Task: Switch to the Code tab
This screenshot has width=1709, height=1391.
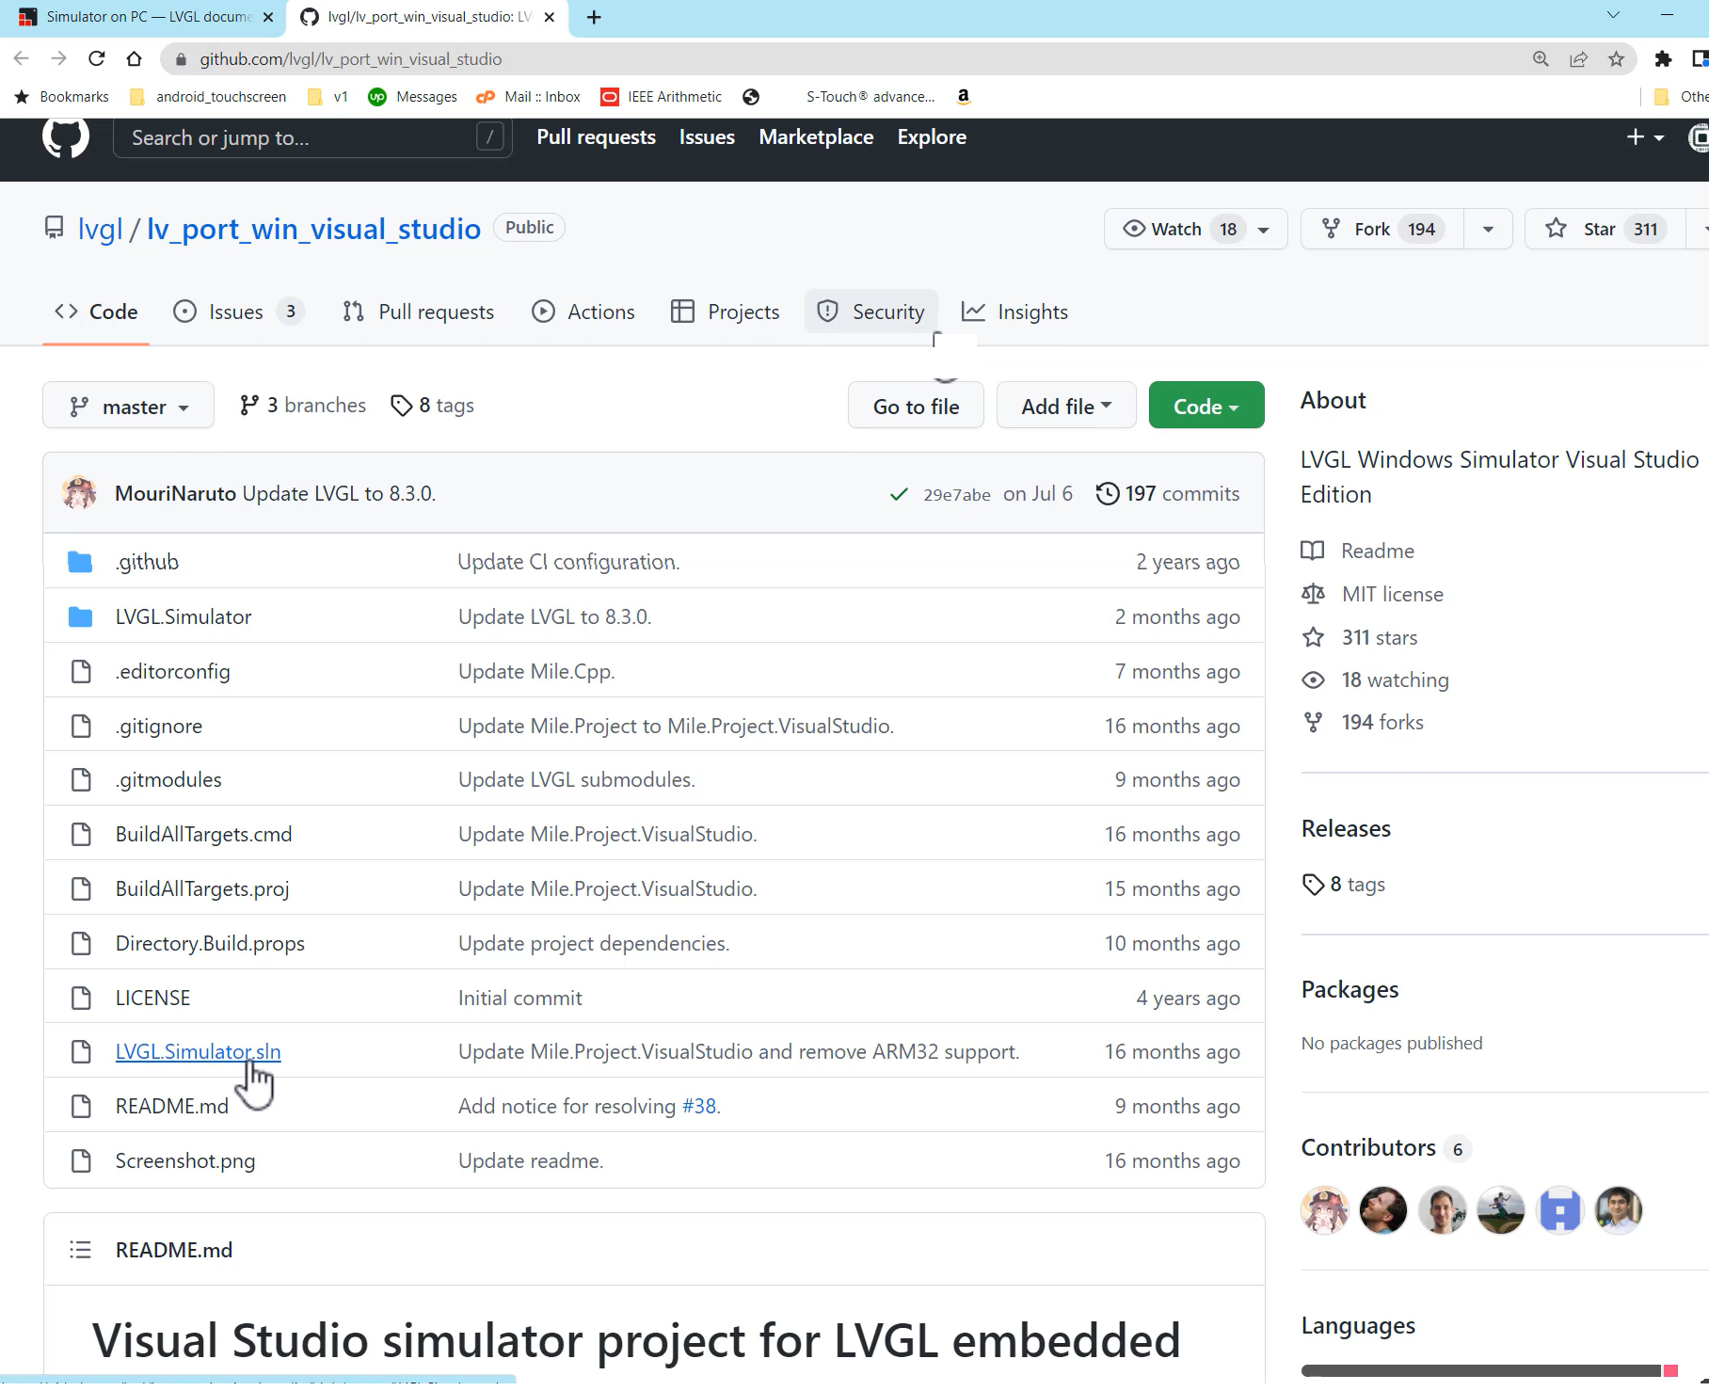Action: tap(96, 312)
